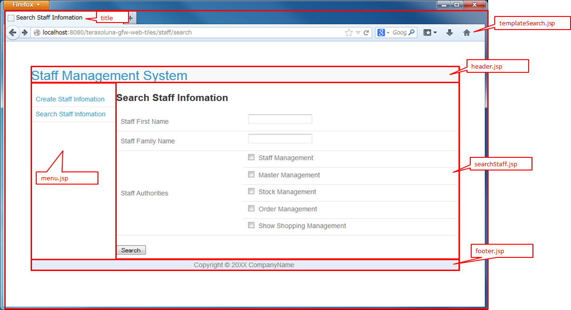Minimize the Firefox window

443,5
